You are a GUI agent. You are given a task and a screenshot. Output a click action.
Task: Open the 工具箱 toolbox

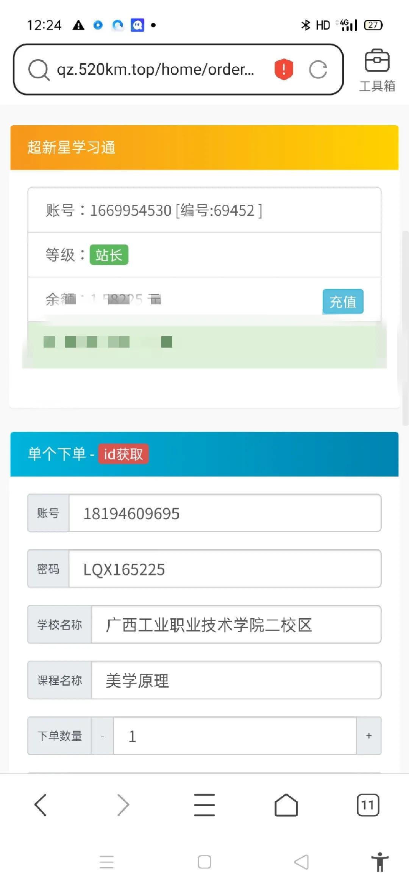tap(377, 71)
